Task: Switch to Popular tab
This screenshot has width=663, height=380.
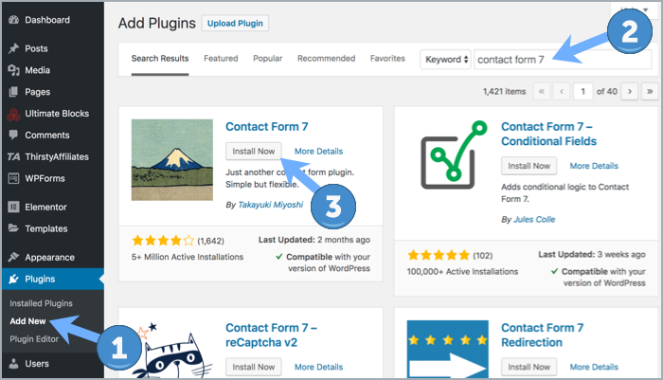Action: coord(268,59)
